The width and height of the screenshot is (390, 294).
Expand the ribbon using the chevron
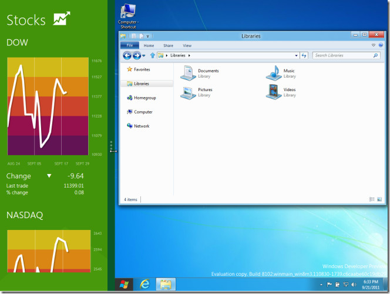[373, 45]
